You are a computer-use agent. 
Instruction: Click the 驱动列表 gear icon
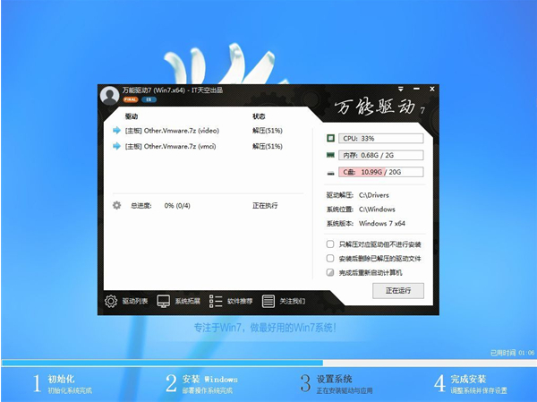pos(111,301)
